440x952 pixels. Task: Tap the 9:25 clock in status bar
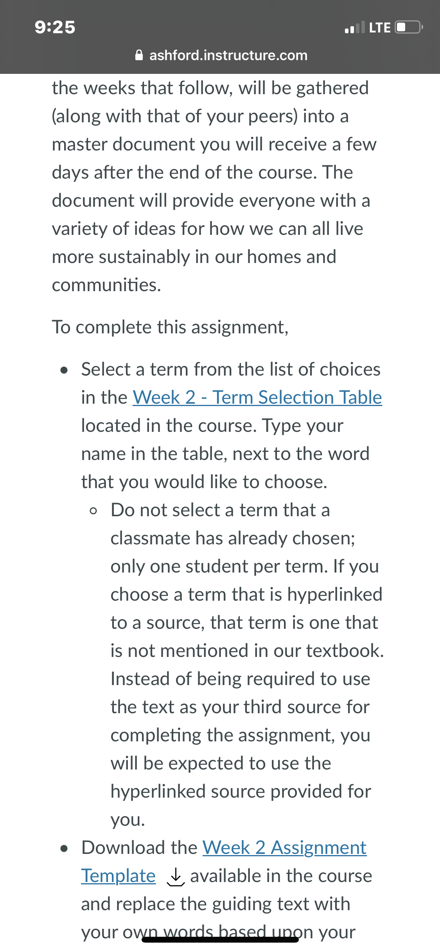click(x=55, y=27)
